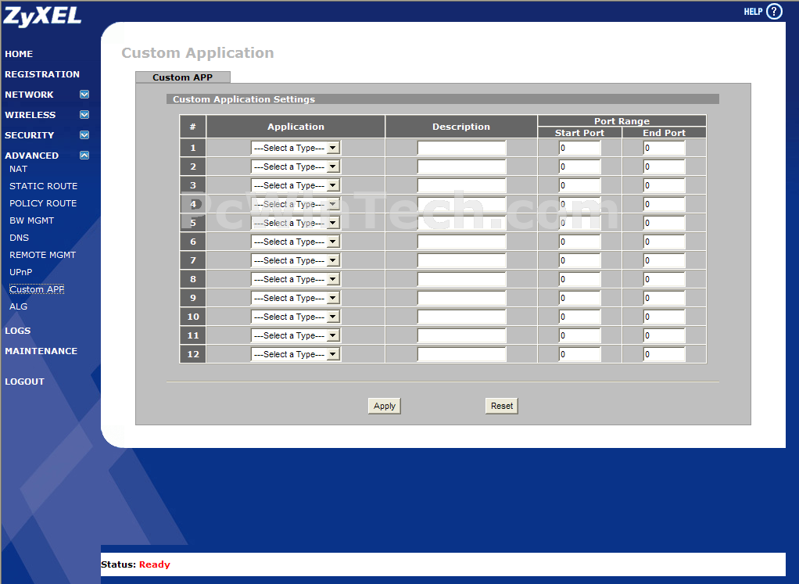Image resolution: width=799 pixels, height=584 pixels.
Task: Open STATIC ROUTE submenu link
Action: tap(43, 186)
